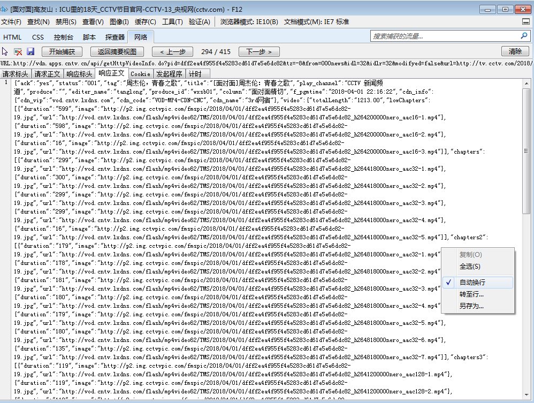Switch to the 探查器 tab

[x=115, y=37]
